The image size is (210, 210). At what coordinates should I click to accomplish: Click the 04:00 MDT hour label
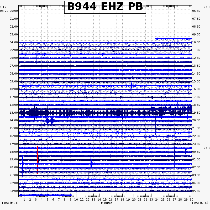[x=14, y=42]
